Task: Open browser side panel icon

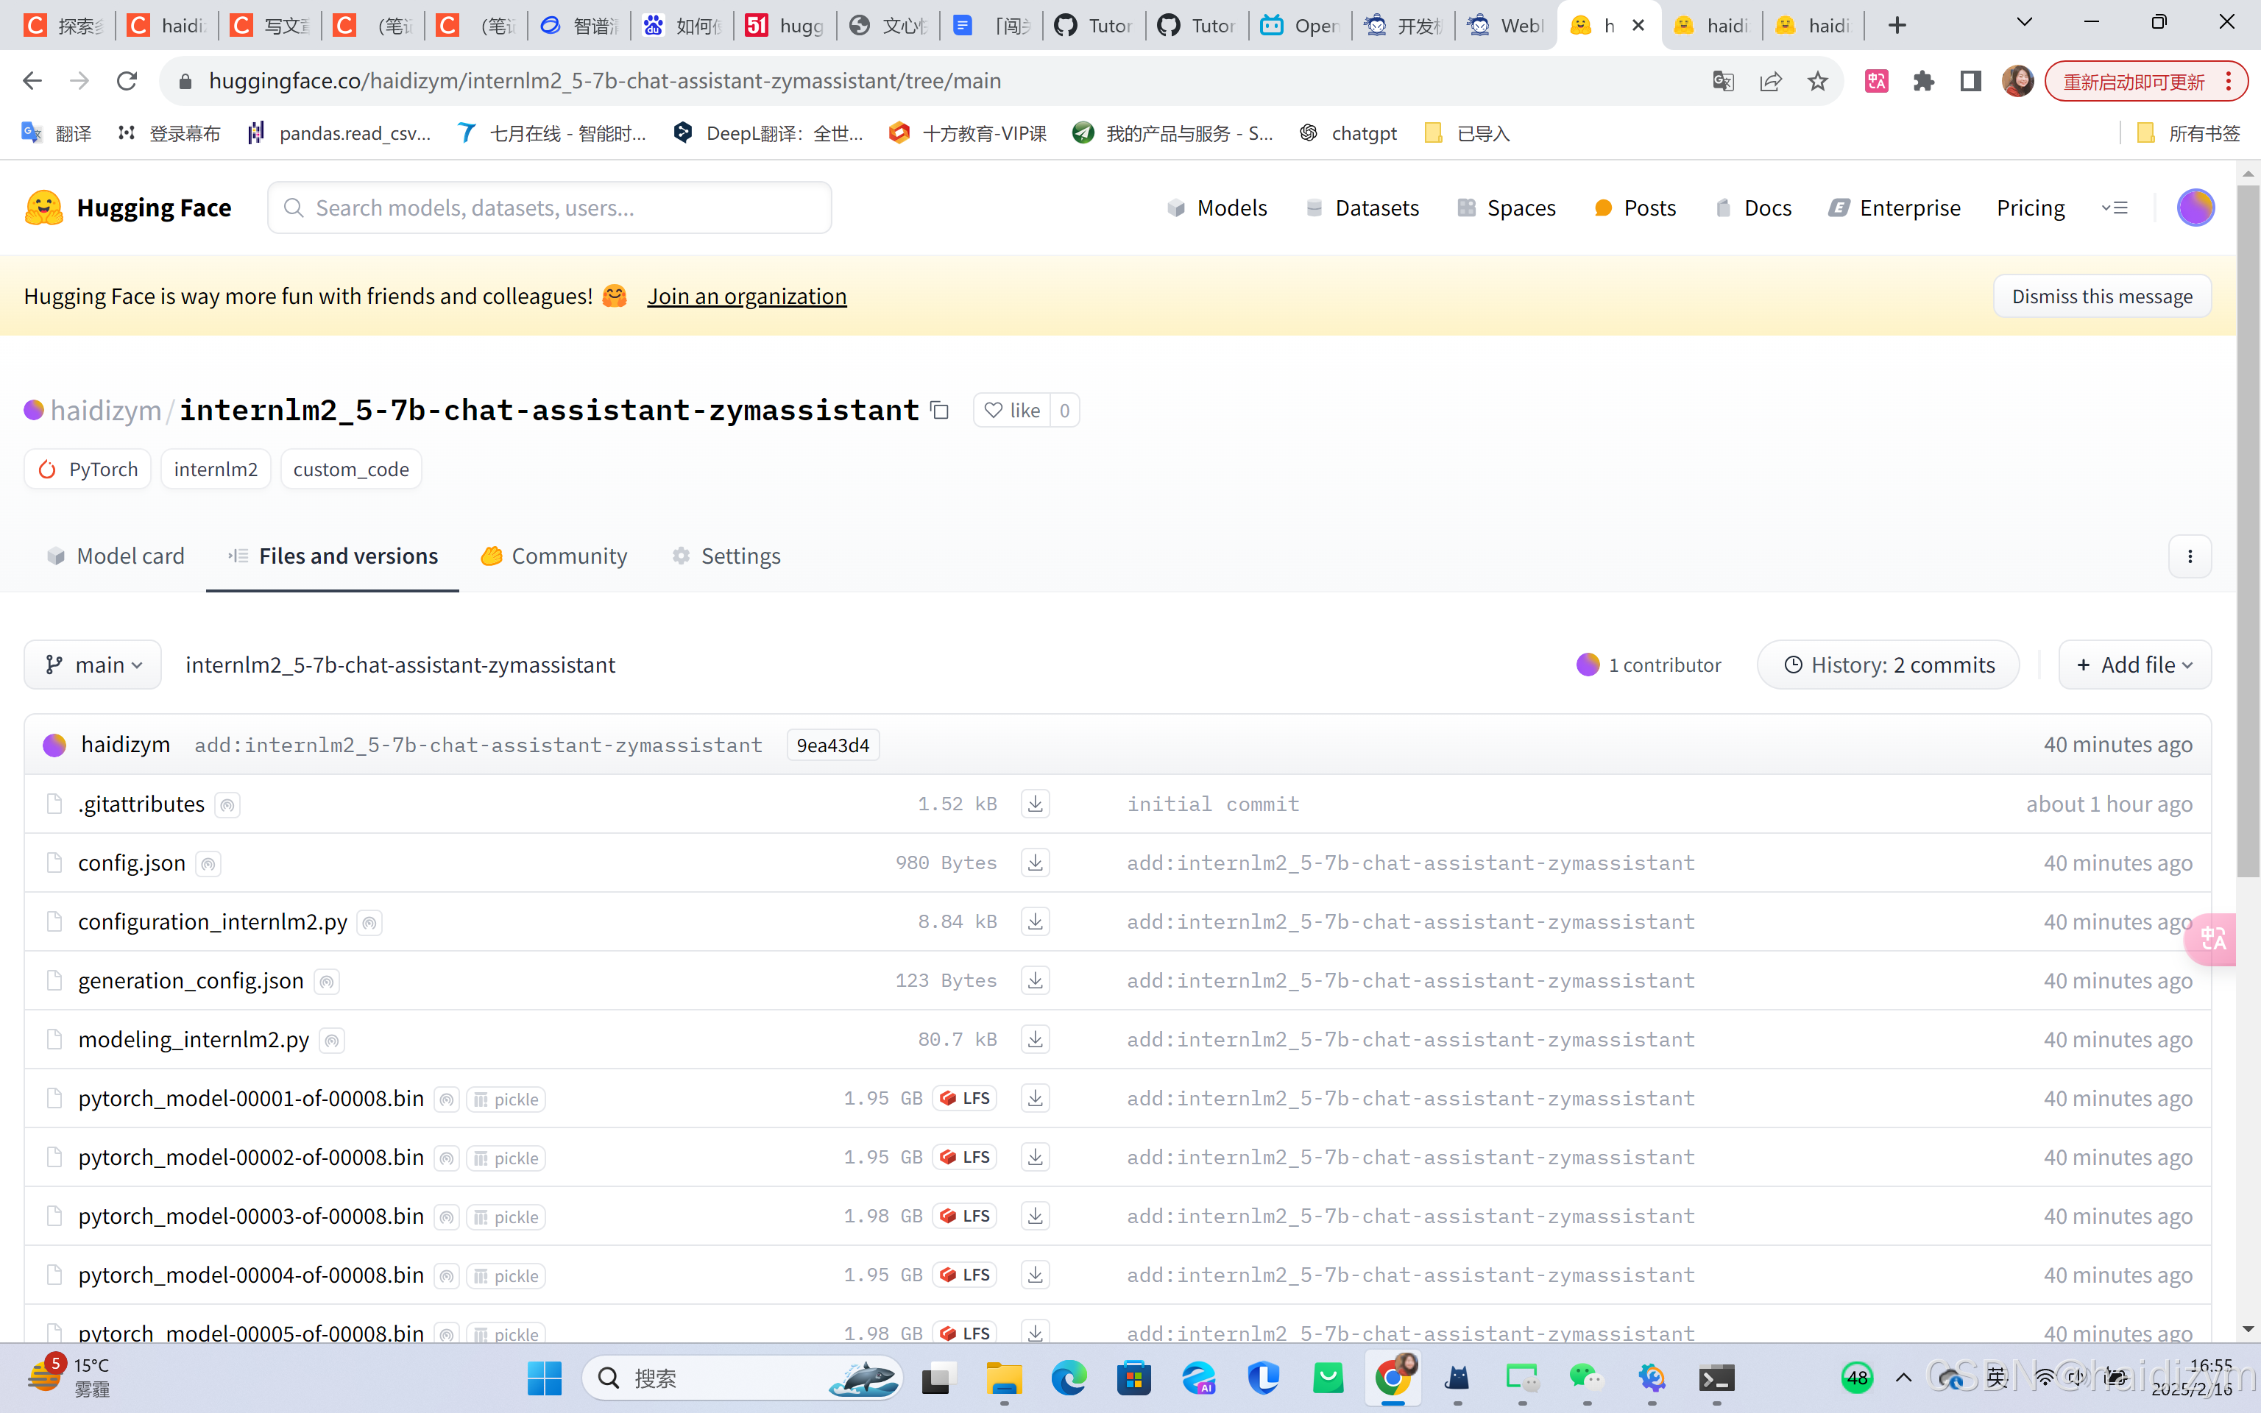Action: tap(1970, 81)
